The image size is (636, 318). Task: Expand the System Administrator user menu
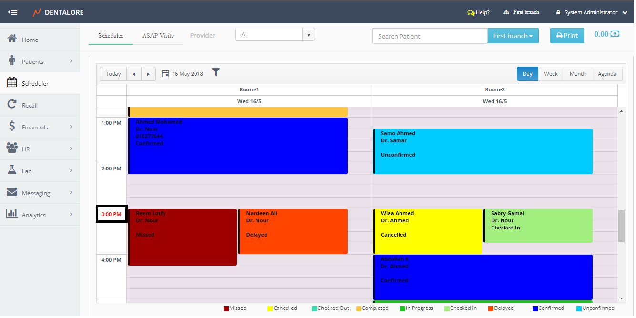625,12
